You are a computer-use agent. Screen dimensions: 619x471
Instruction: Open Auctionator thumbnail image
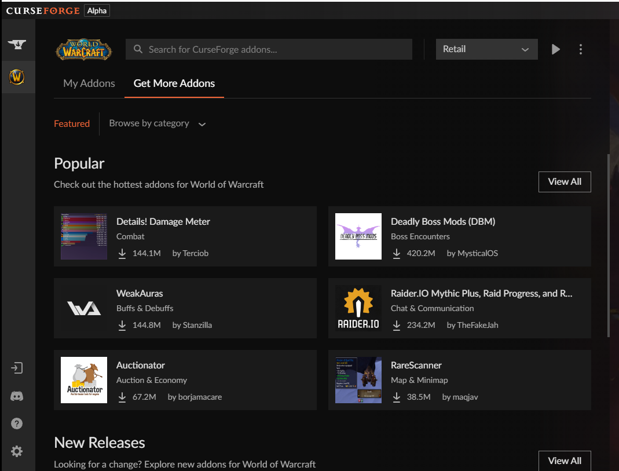click(84, 380)
